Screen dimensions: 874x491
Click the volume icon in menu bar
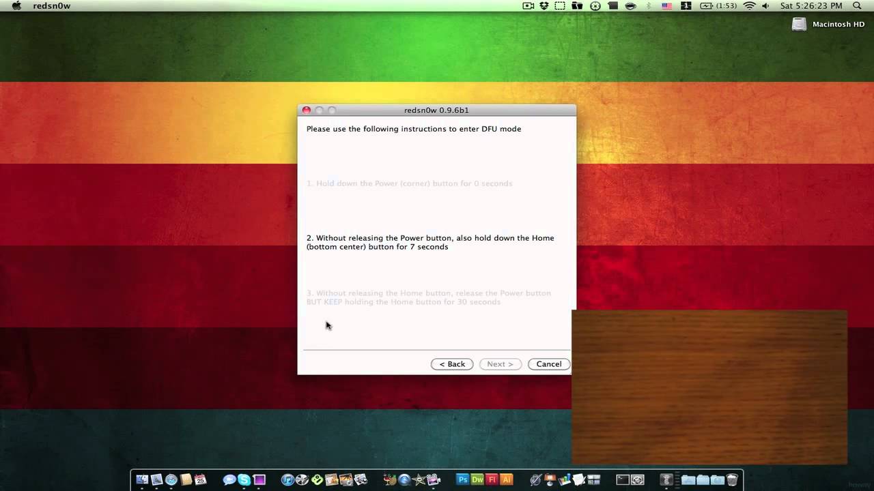(x=765, y=5)
